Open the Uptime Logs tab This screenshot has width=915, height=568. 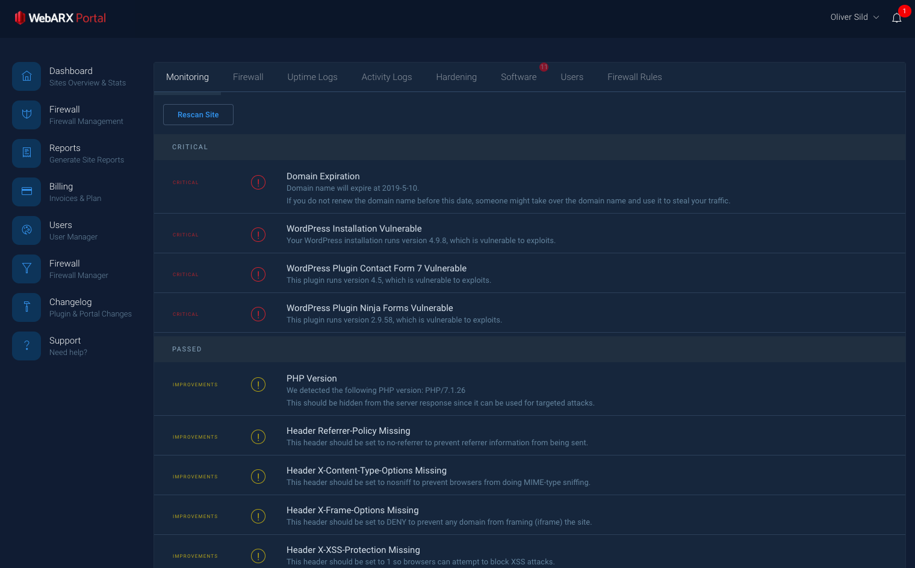click(x=312, y=77)
